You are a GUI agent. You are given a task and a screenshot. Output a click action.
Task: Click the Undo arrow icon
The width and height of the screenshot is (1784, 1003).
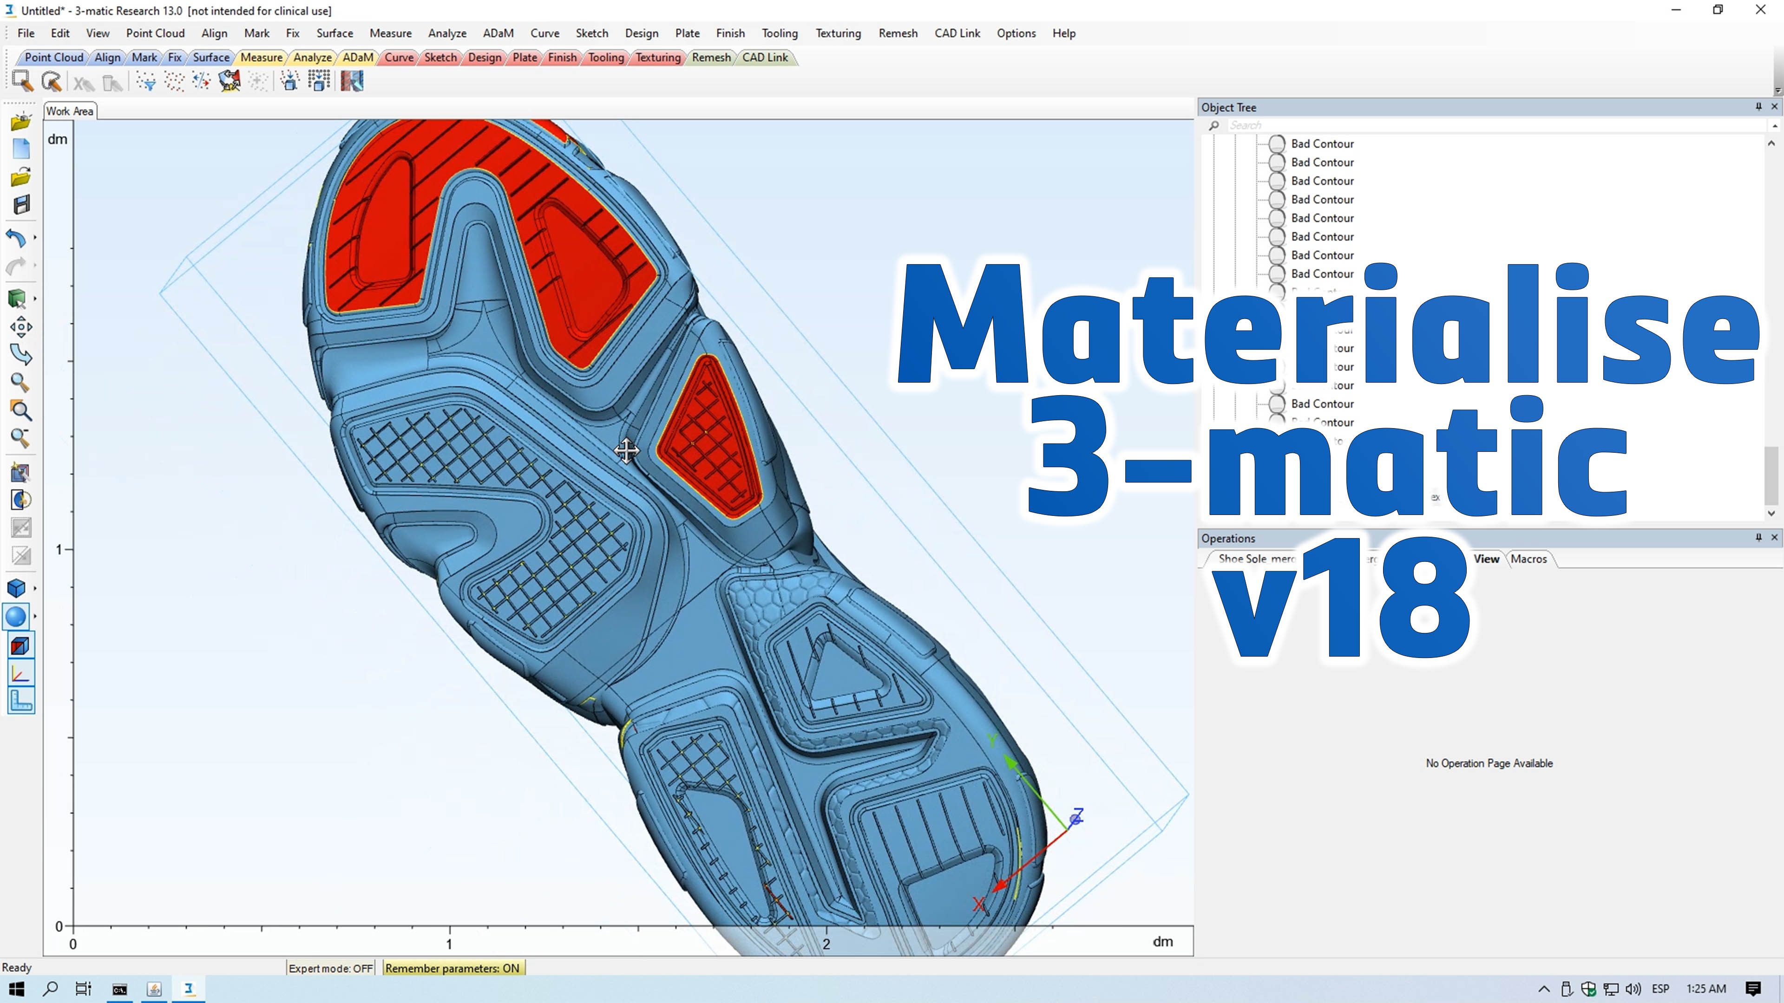pyautogui.click(x=15, y=238)
